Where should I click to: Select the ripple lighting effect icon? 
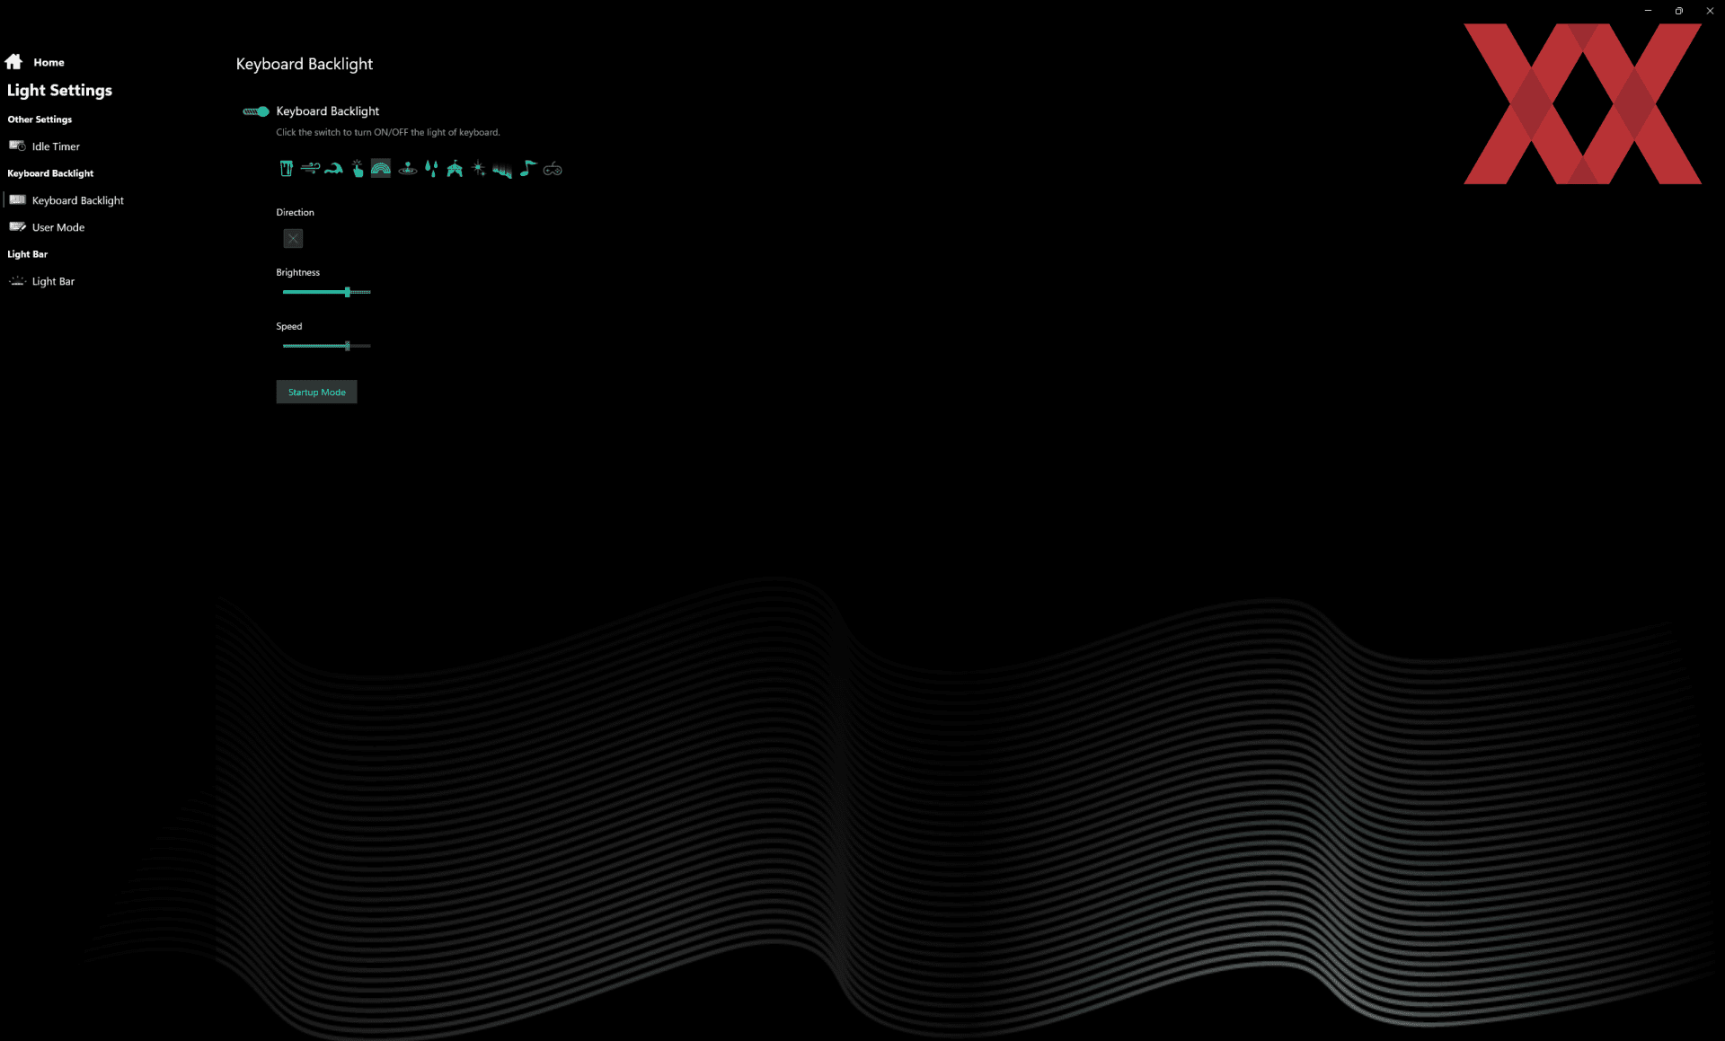407,169
